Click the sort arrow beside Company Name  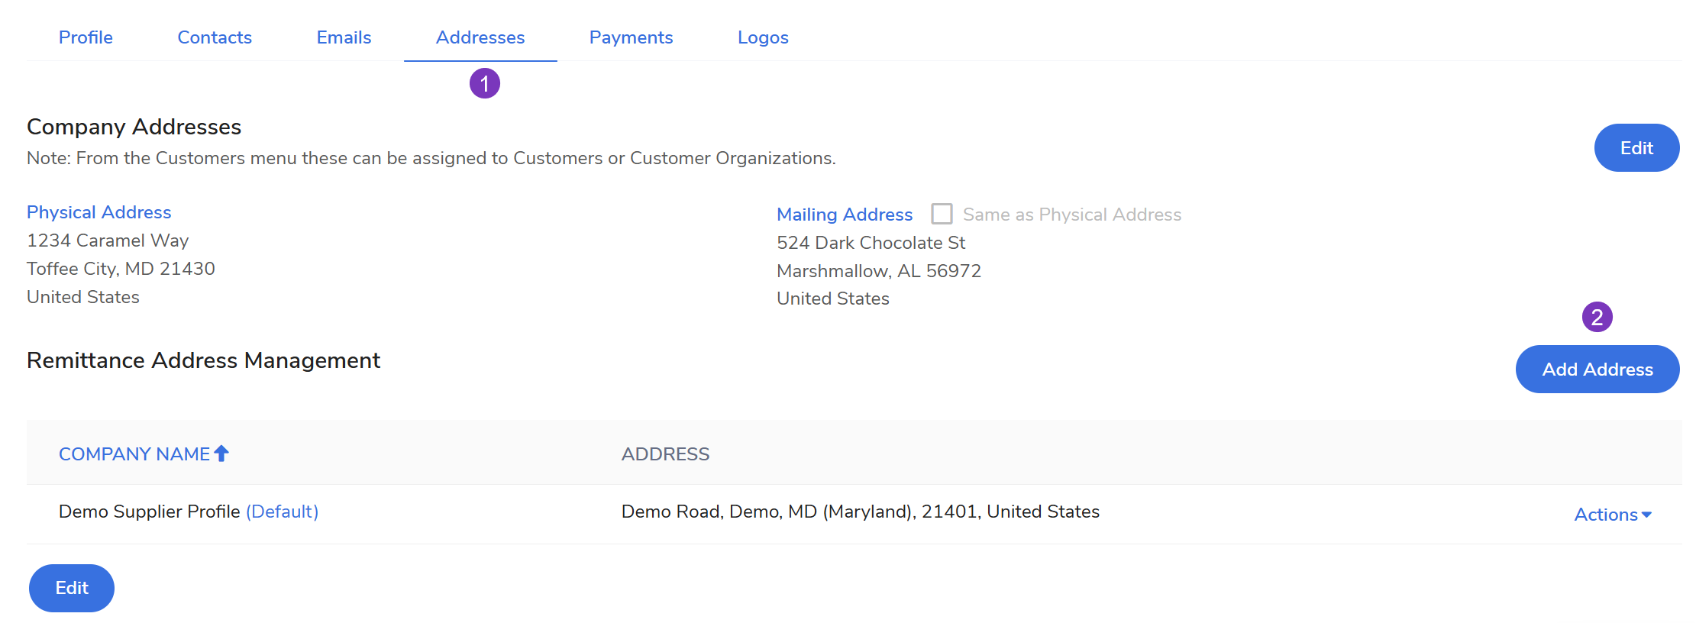click(221, 454)
